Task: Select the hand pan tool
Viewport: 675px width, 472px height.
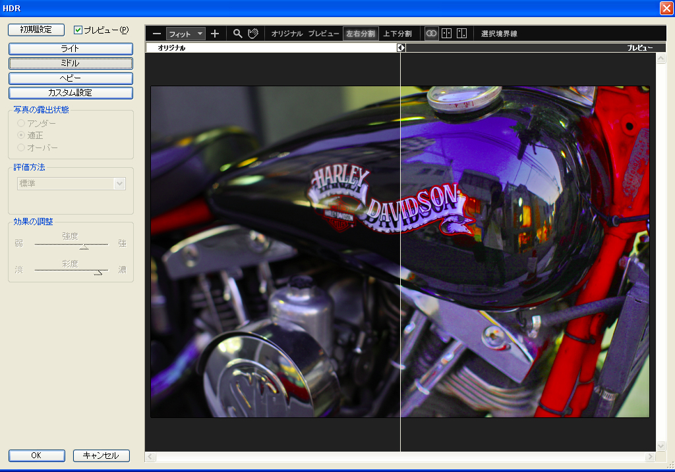Action: click(252, 33)
